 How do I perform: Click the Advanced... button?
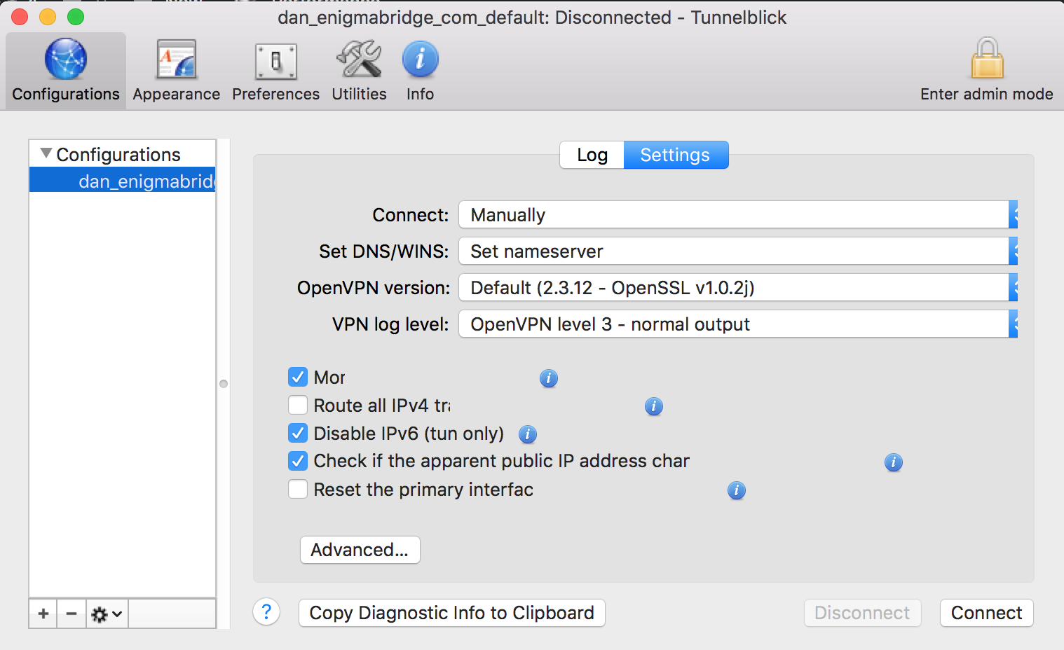[x=360, y=550]
